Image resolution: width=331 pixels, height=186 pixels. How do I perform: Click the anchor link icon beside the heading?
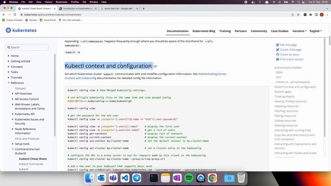[155, 66]
